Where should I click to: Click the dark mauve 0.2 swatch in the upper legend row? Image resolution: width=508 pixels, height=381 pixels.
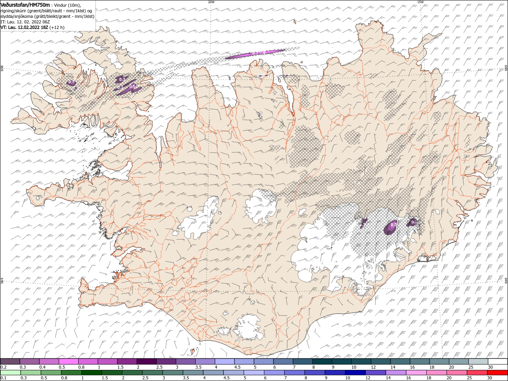10,361
